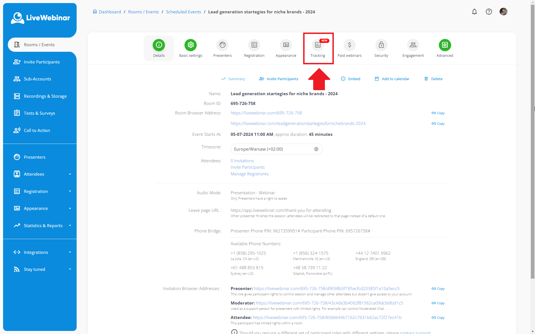Open the Timezone selection dropdown
The image size is (535, 334).
(276, 149)
